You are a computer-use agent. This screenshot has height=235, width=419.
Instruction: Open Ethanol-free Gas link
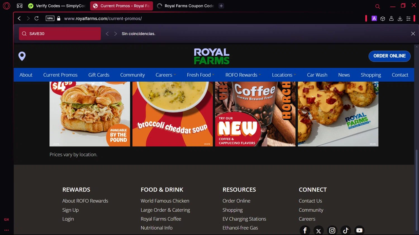[240, 228]
